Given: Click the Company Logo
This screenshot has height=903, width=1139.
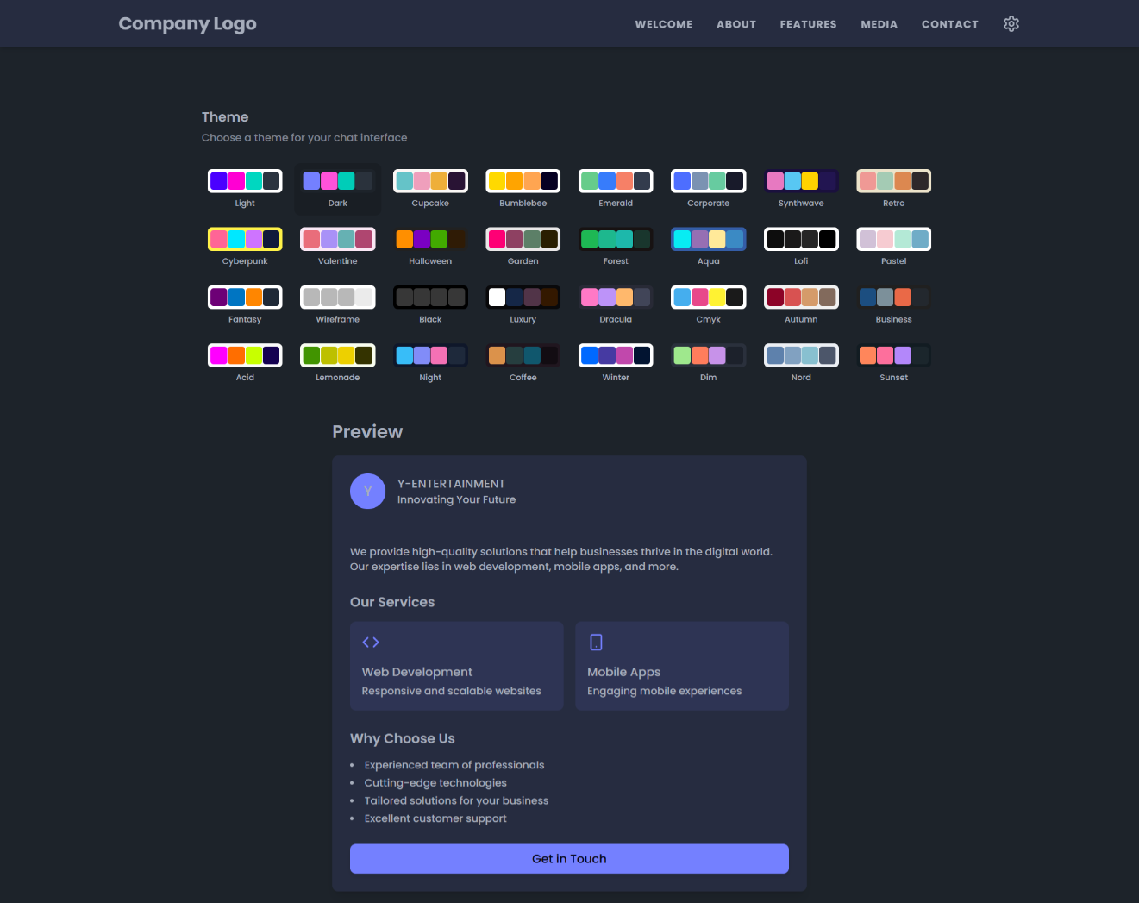Looking at the screenshot, I should pyautogui.click(x=187, y=23).
